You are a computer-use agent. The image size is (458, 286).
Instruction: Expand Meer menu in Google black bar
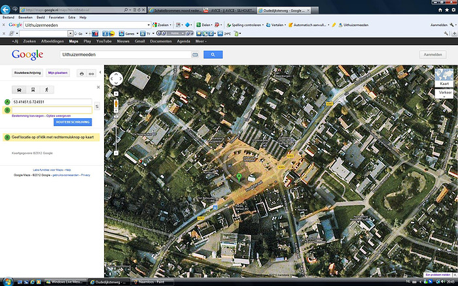(201, 41)
